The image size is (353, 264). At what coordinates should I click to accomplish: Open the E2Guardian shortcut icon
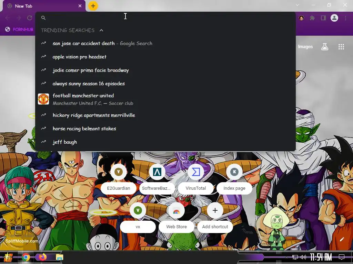119,172
